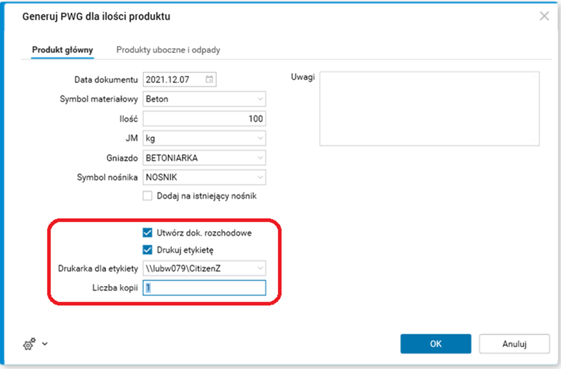Expand the Symbol nośnika dropdown
Image resolution: width=561 pixels, height=369 pixels.
coord(260,177)
